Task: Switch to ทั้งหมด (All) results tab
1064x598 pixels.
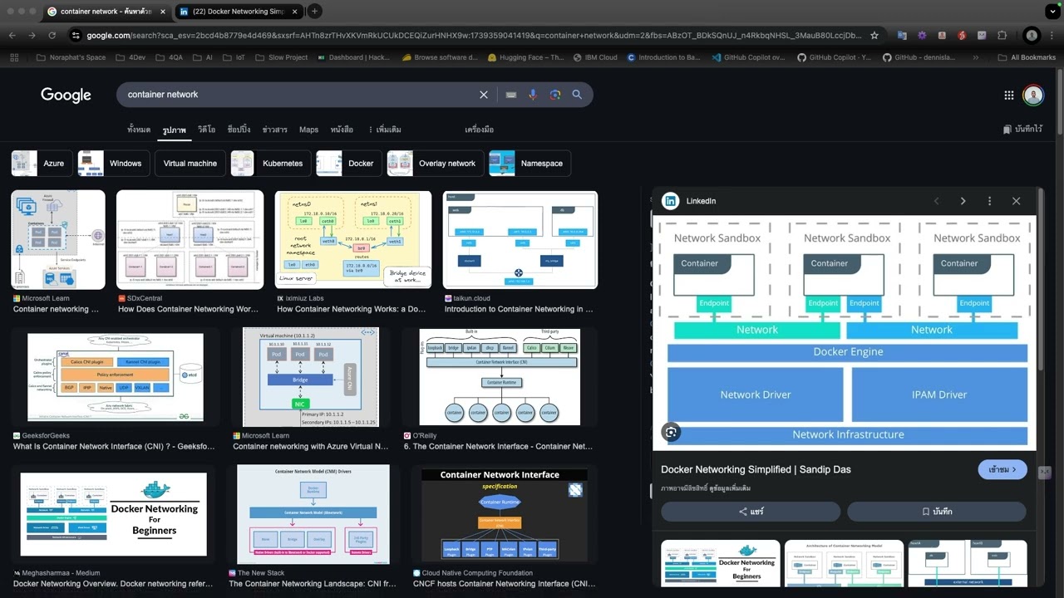Action: point(139,130)
